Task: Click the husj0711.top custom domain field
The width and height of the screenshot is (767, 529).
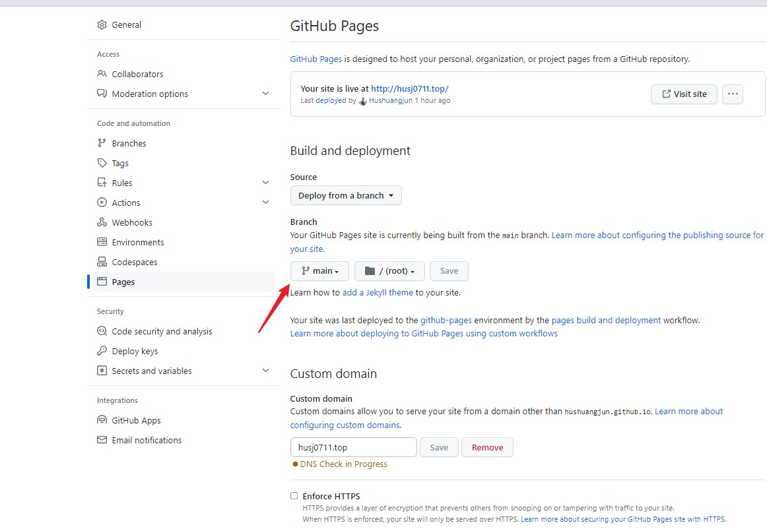Action: point(354,447)
